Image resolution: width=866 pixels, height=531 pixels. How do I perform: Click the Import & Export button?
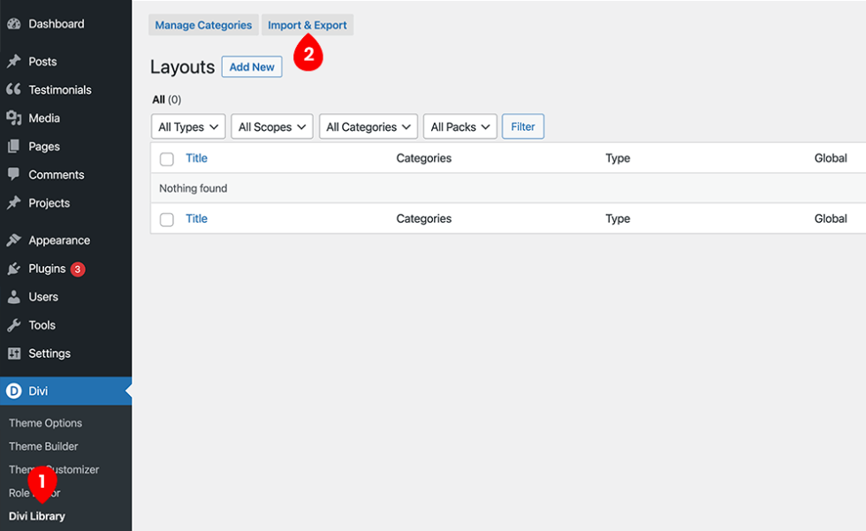(308, 26)
